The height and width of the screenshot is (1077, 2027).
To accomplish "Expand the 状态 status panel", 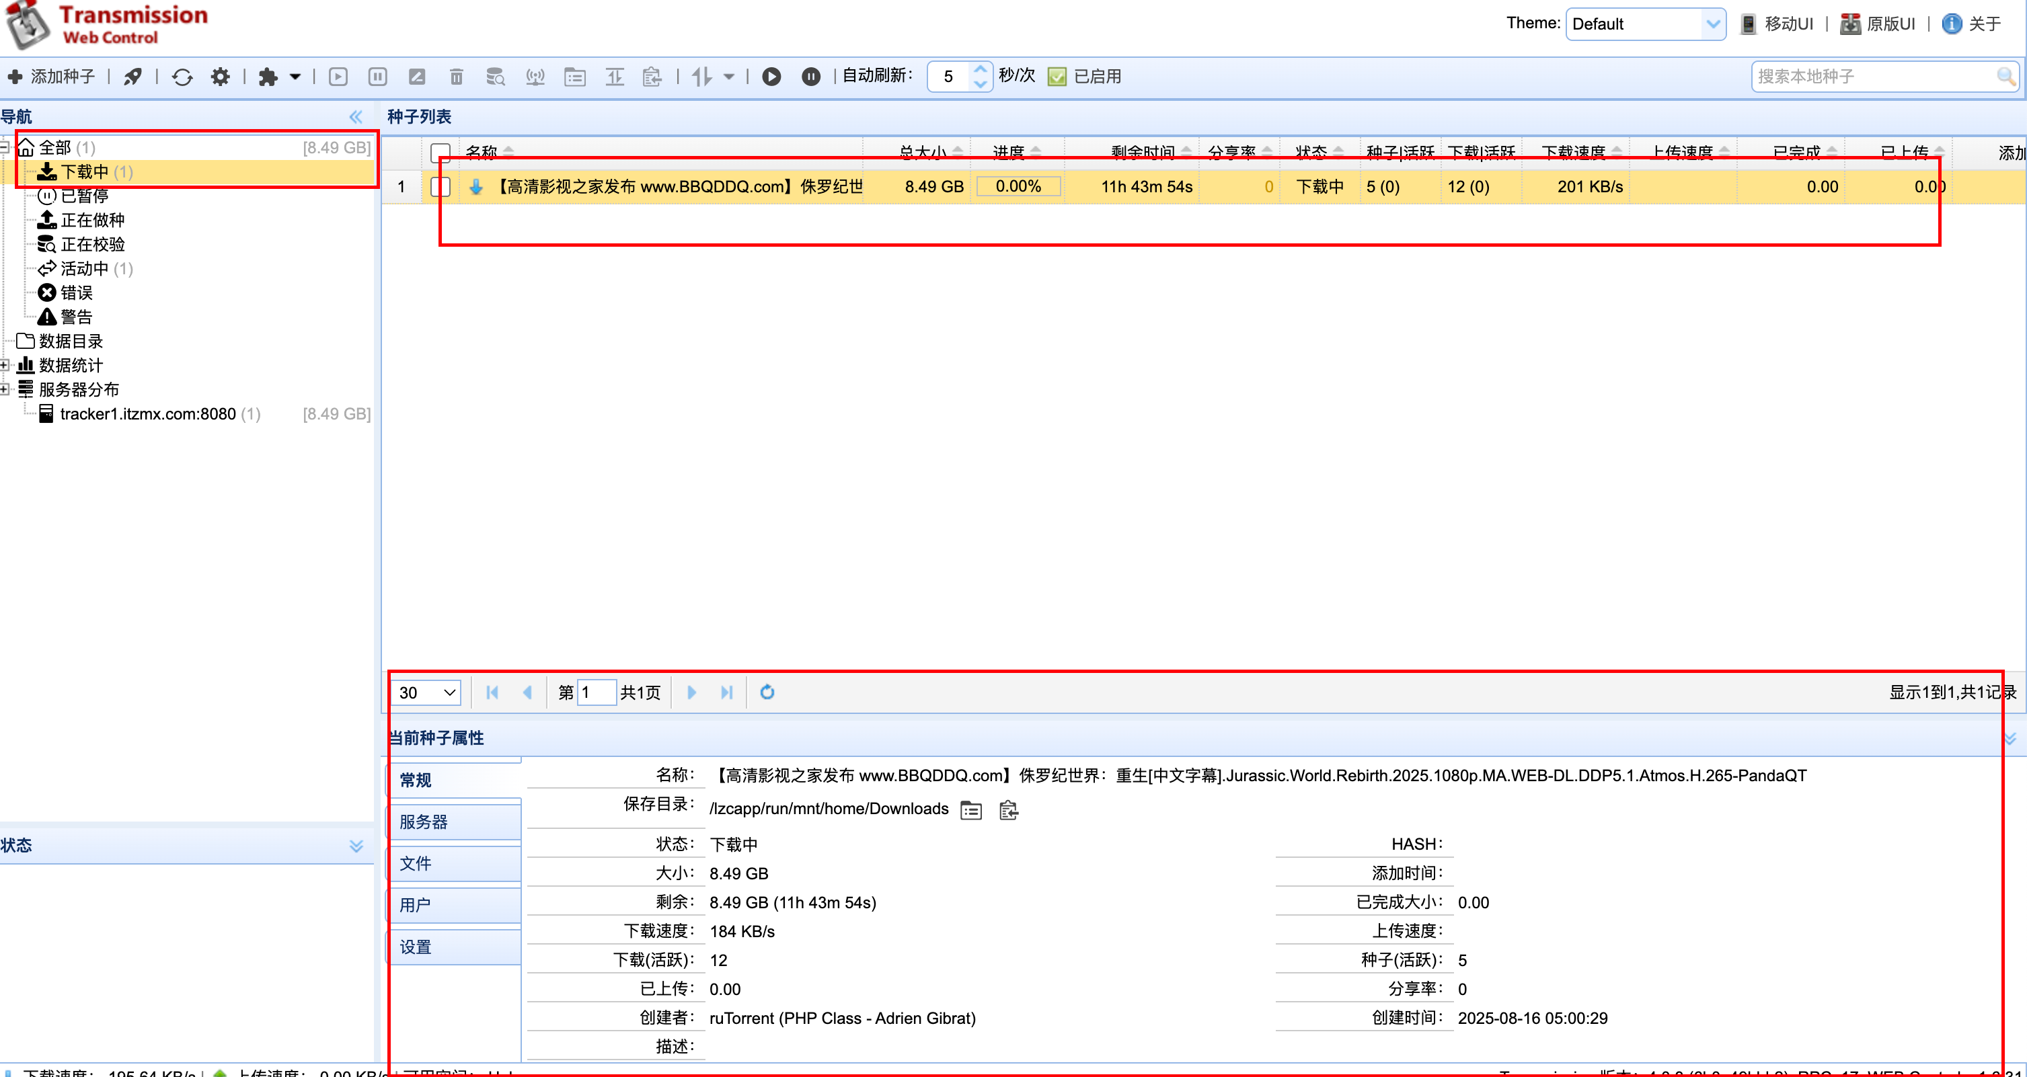I will tap(356, 846).
